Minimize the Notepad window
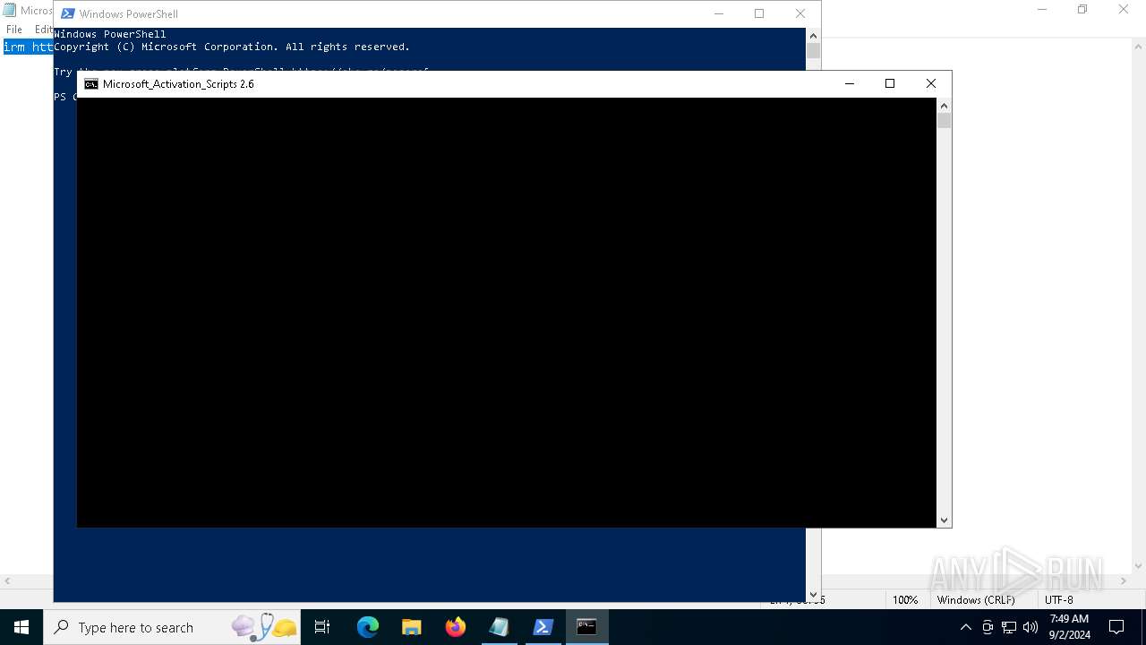Screen dimensions: 1146x645 point(1042,10)
